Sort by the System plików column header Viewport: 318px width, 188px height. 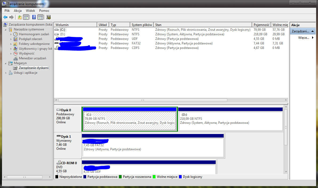(x=142, y=25)
